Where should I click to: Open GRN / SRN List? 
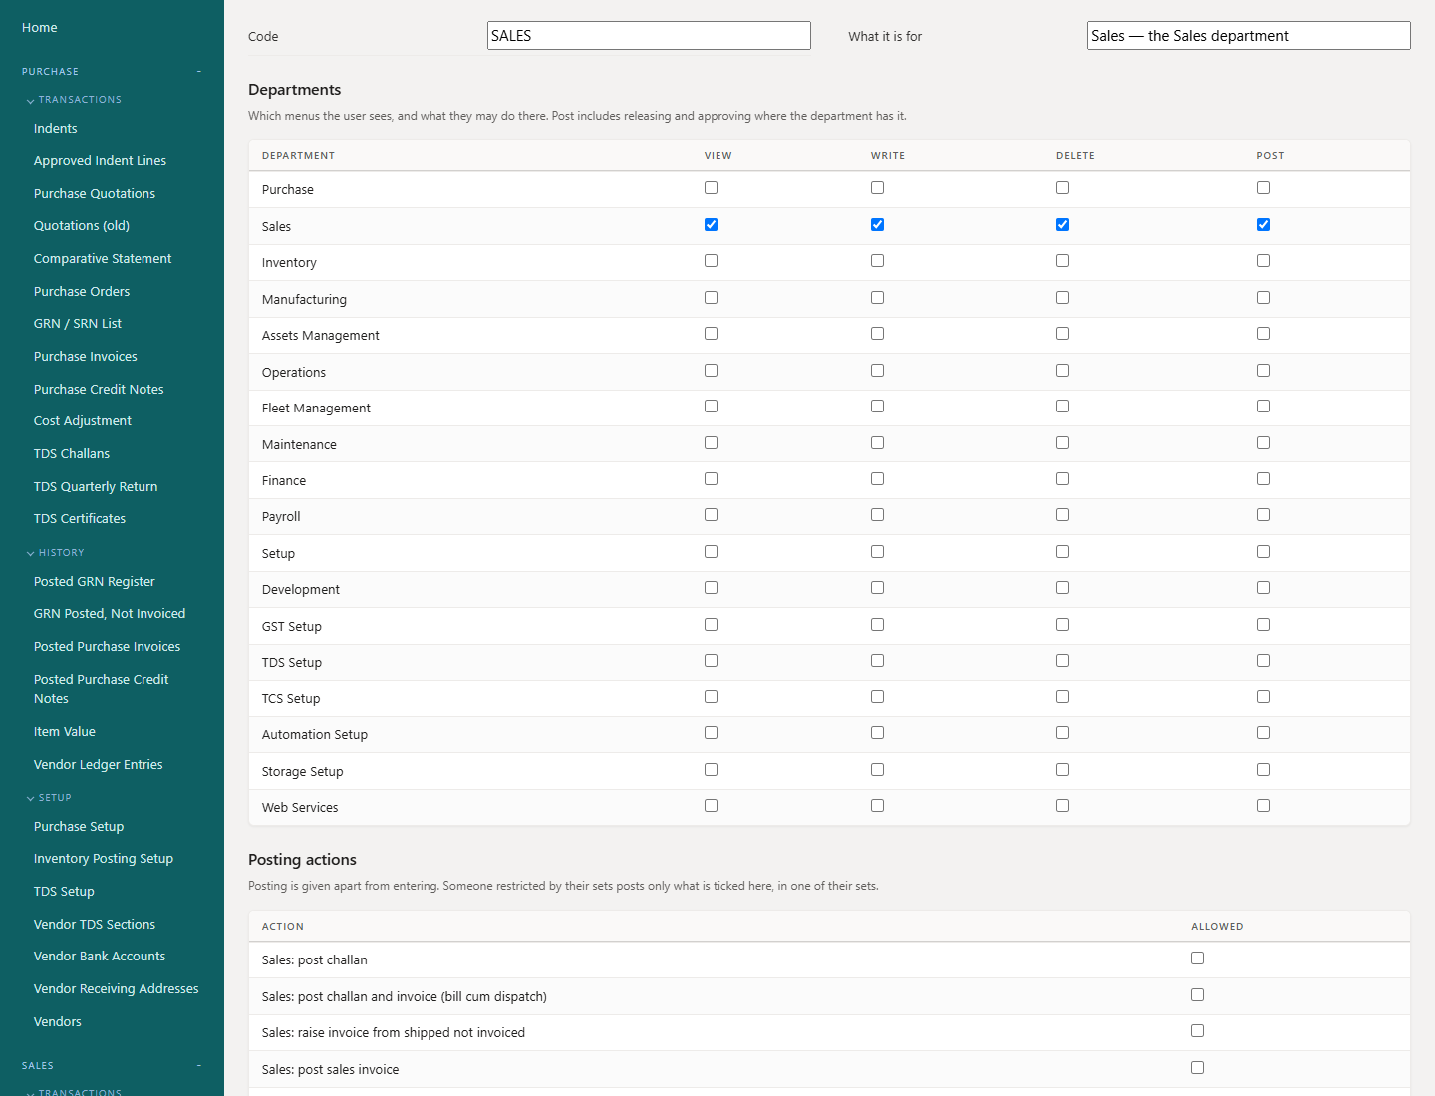78,324
